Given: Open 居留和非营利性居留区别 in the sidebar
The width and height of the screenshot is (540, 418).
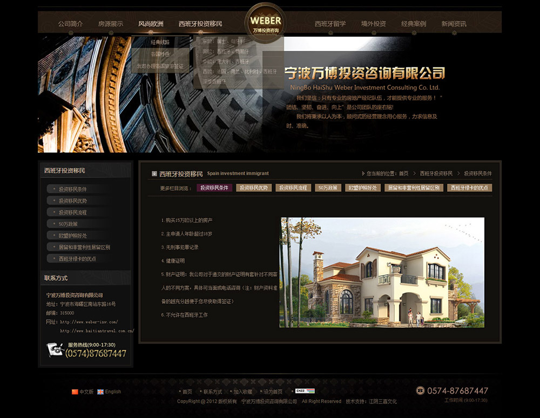Looking at the screenshot, I should point(84,247).
